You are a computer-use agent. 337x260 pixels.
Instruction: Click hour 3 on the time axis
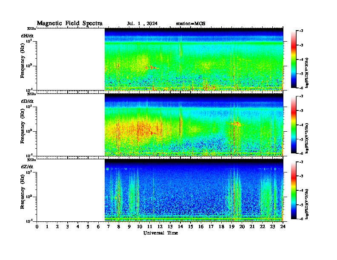(x=68, y=227)
